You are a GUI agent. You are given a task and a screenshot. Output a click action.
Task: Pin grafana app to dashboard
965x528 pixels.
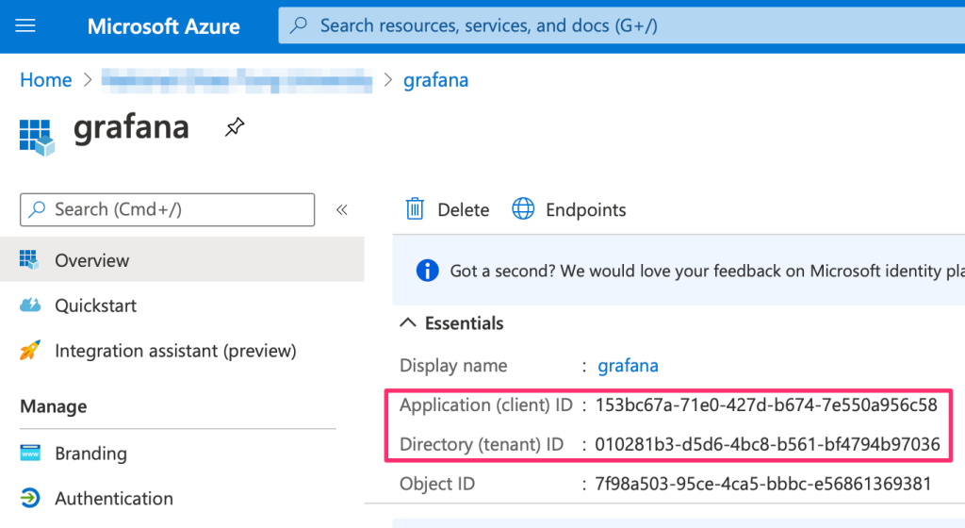click(x=235, y=127)
